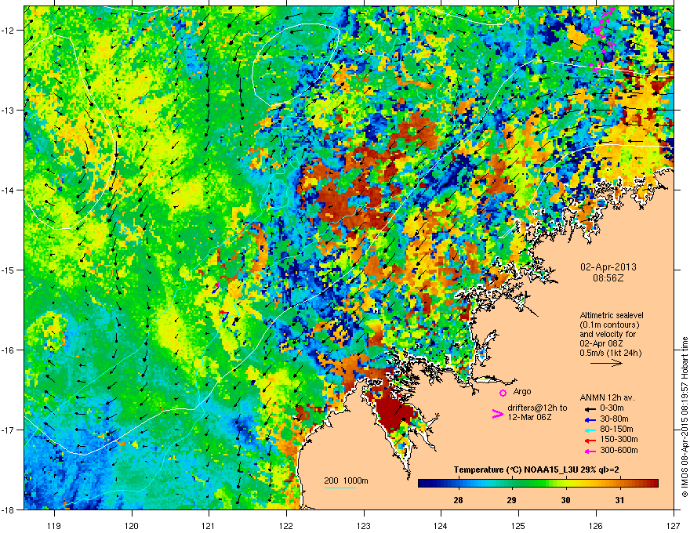Screen dimensions: 690x533
Task: Click the '12-Mar 06Z' text
Action: pyautogui.click(x=529, y=417)
